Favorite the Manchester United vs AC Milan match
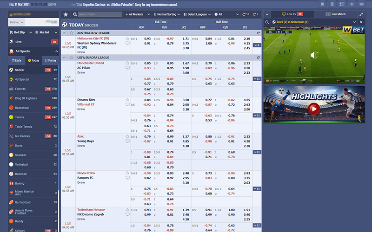The width and height of the screenshot is (372, 232). [x=127, y=63]
